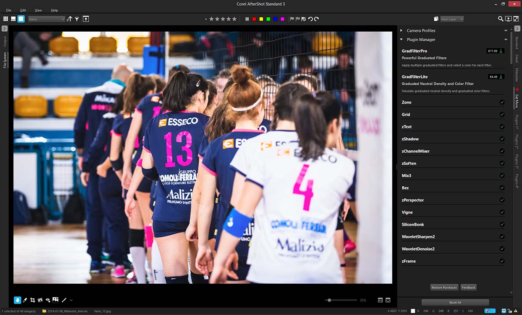Image resolution: width=522 pixels, height=315 pixels.
Task: Expand the Camera Profiles section
Action: 401,30
